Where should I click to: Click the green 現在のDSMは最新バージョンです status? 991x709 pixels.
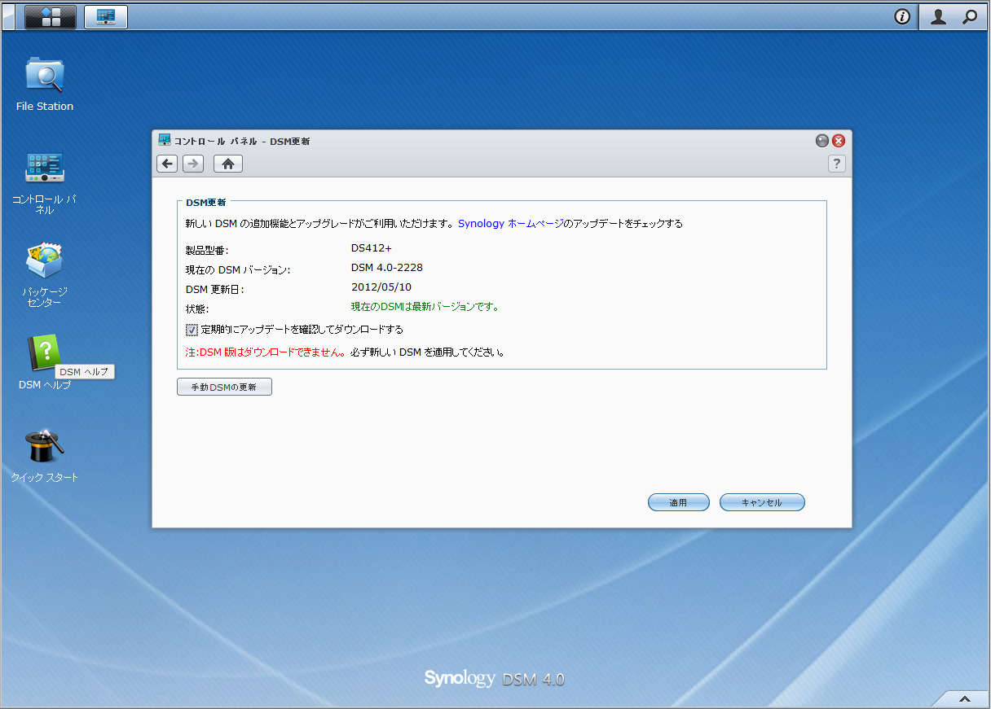[x=425, y=307]
